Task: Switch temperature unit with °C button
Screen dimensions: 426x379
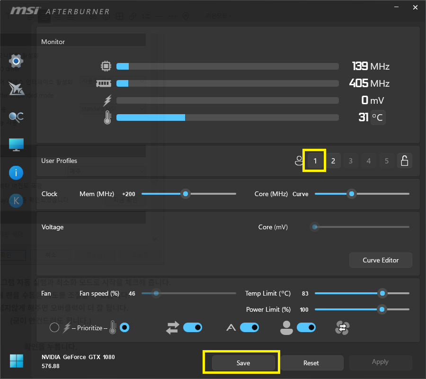Action: click(x=378, y=117)
